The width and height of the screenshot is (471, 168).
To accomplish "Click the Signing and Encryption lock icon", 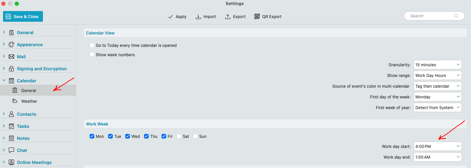I will [x=11, y=69].
